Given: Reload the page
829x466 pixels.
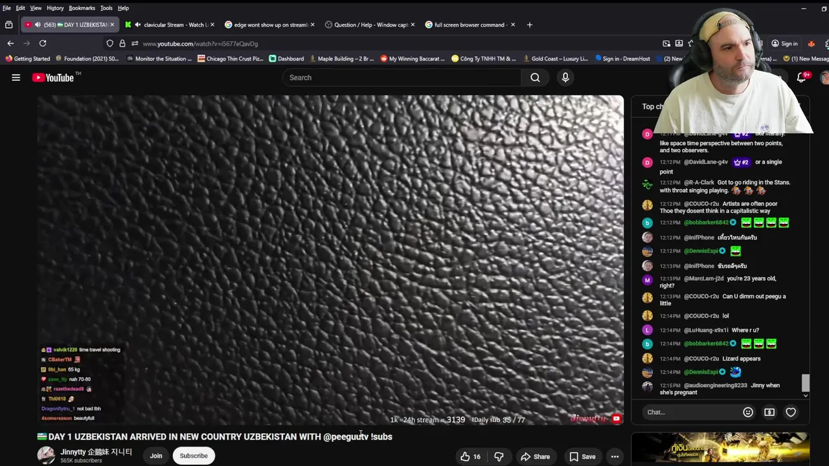Looking at the screenshot, I should pyautogui.click(x=43, y=43).
